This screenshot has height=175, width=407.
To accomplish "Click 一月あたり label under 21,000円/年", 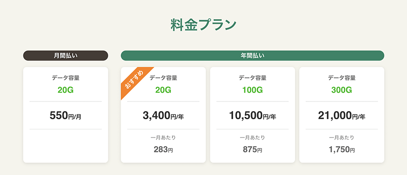I will coord(342,138).
